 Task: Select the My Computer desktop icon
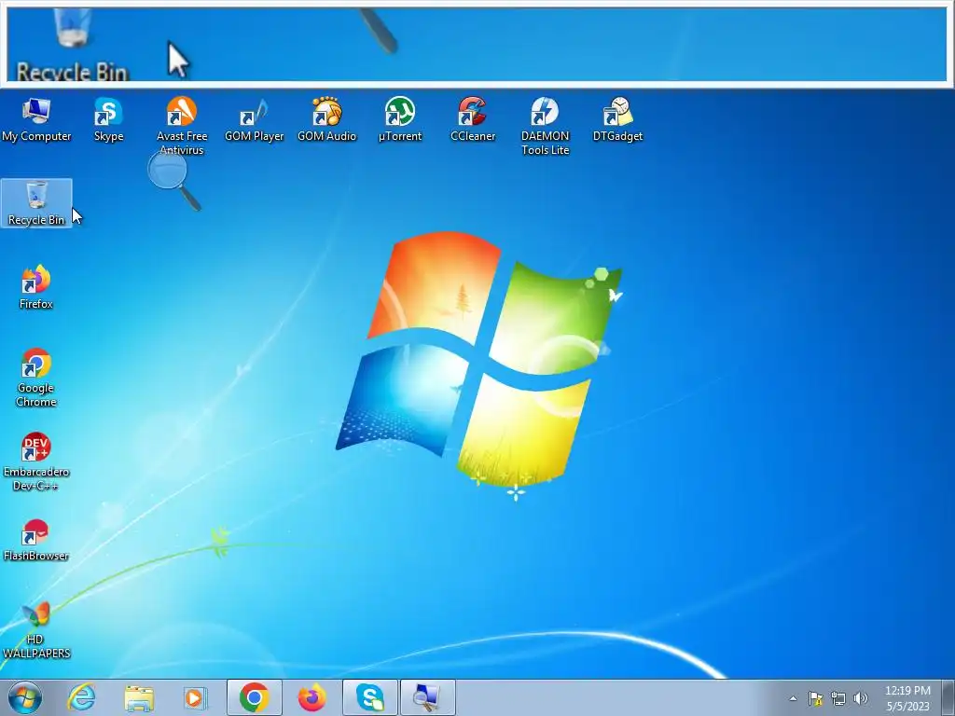point(36,119)
